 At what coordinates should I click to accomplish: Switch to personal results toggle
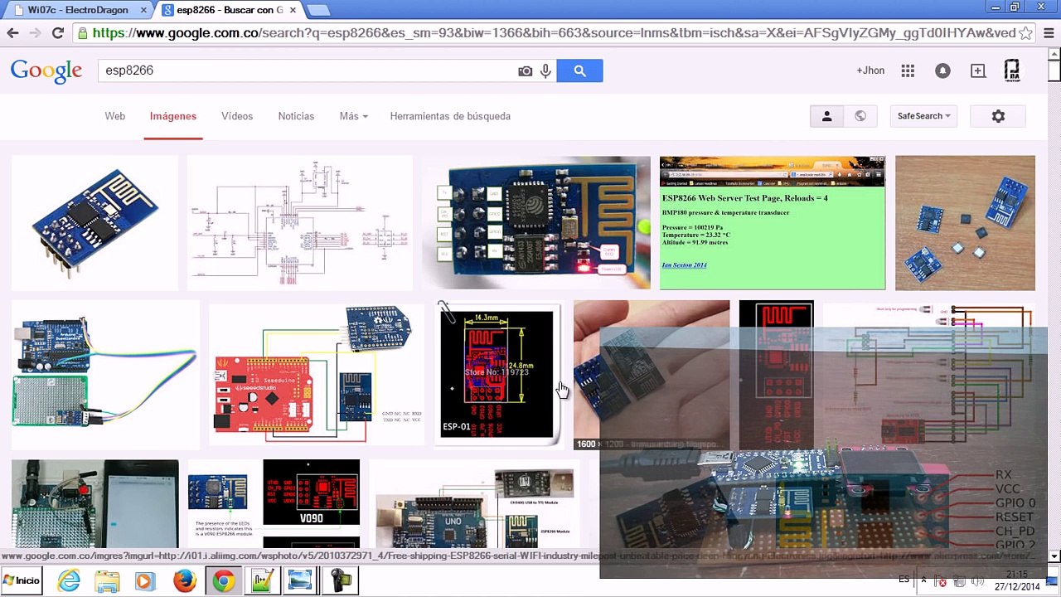pyautogui.click(x=826, y=116)
